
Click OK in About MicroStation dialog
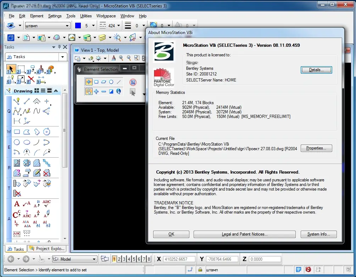171,234
